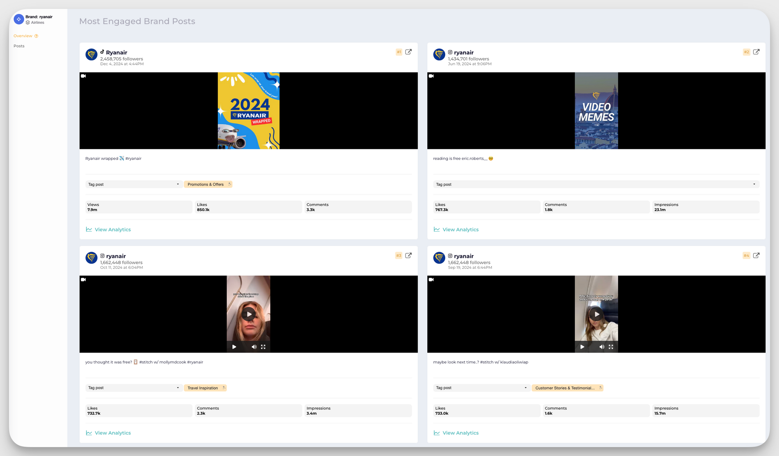
Task: Click center play button on post #3 video
Action: 249,314
